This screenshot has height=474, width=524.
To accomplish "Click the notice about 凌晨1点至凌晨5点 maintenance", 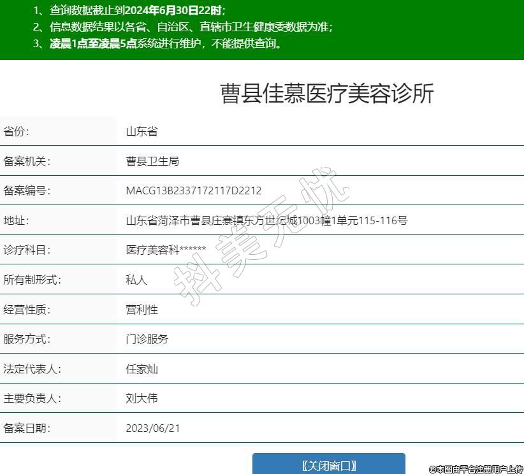I will [x=157, y=43].
